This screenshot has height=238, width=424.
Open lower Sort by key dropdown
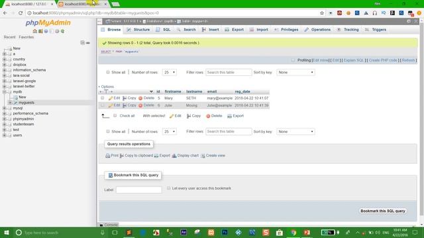click(295, 132)
